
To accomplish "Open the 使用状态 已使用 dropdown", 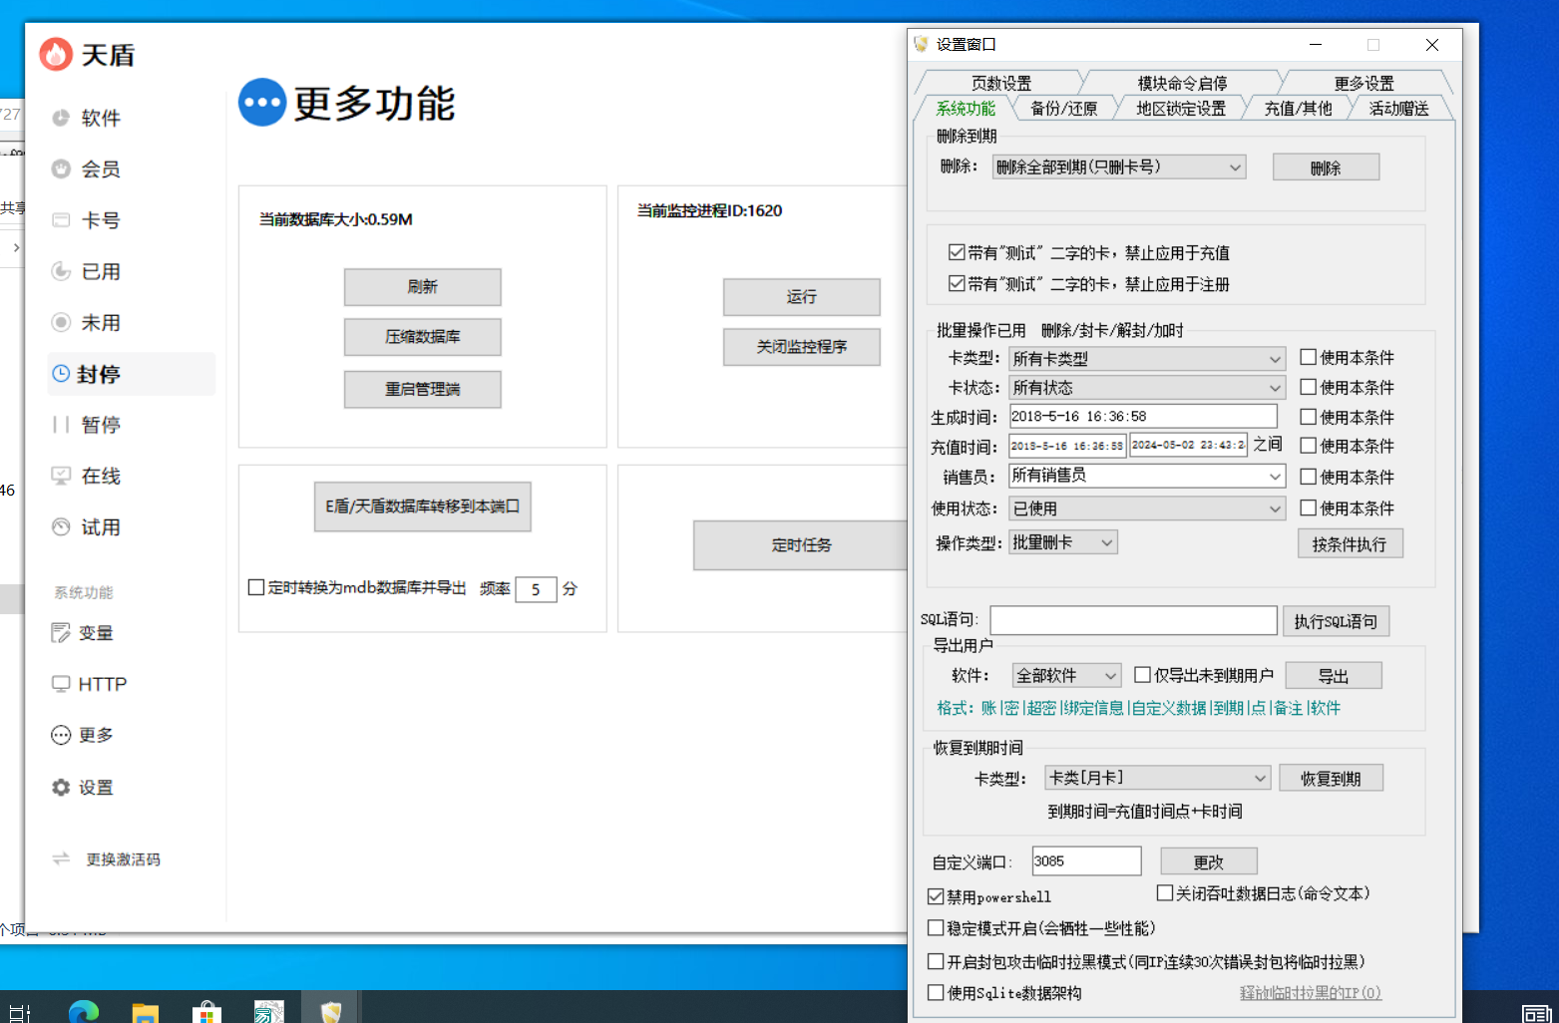I will tap(1147, 509).
